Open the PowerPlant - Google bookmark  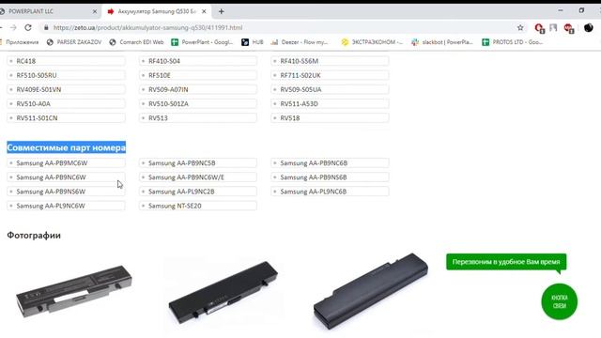202,42
